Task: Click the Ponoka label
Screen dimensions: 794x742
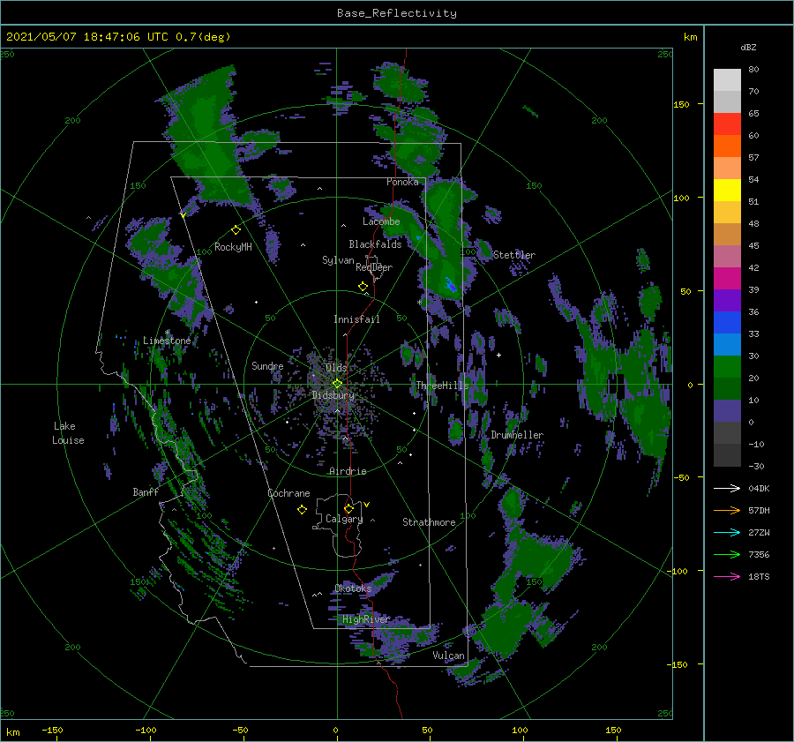Action: click(x=402, y=182)
